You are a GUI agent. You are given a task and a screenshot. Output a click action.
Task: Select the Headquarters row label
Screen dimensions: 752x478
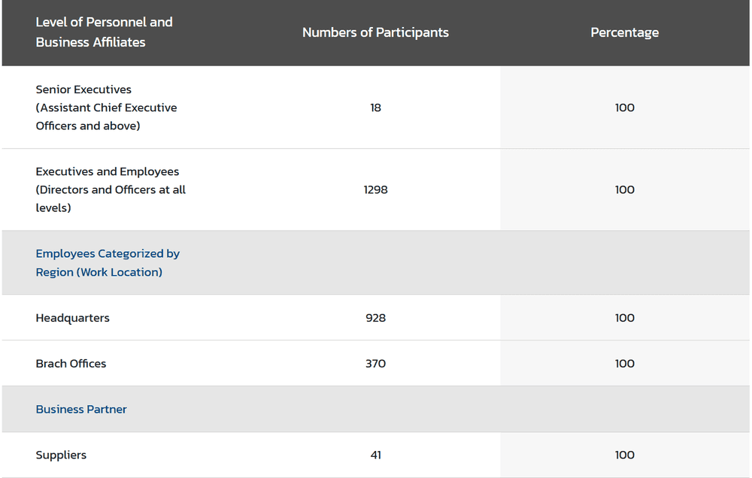(x=72, y=318)
